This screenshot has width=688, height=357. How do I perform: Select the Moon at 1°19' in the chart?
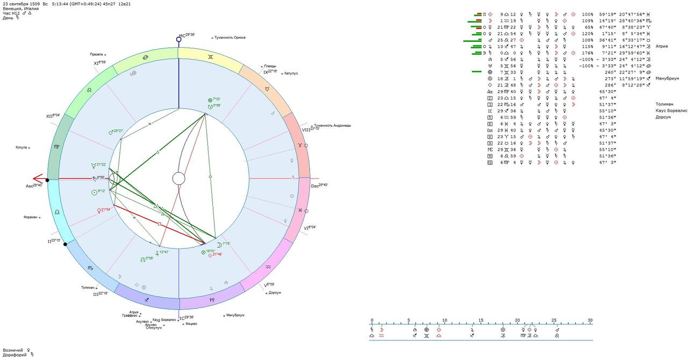click(219, 244)
